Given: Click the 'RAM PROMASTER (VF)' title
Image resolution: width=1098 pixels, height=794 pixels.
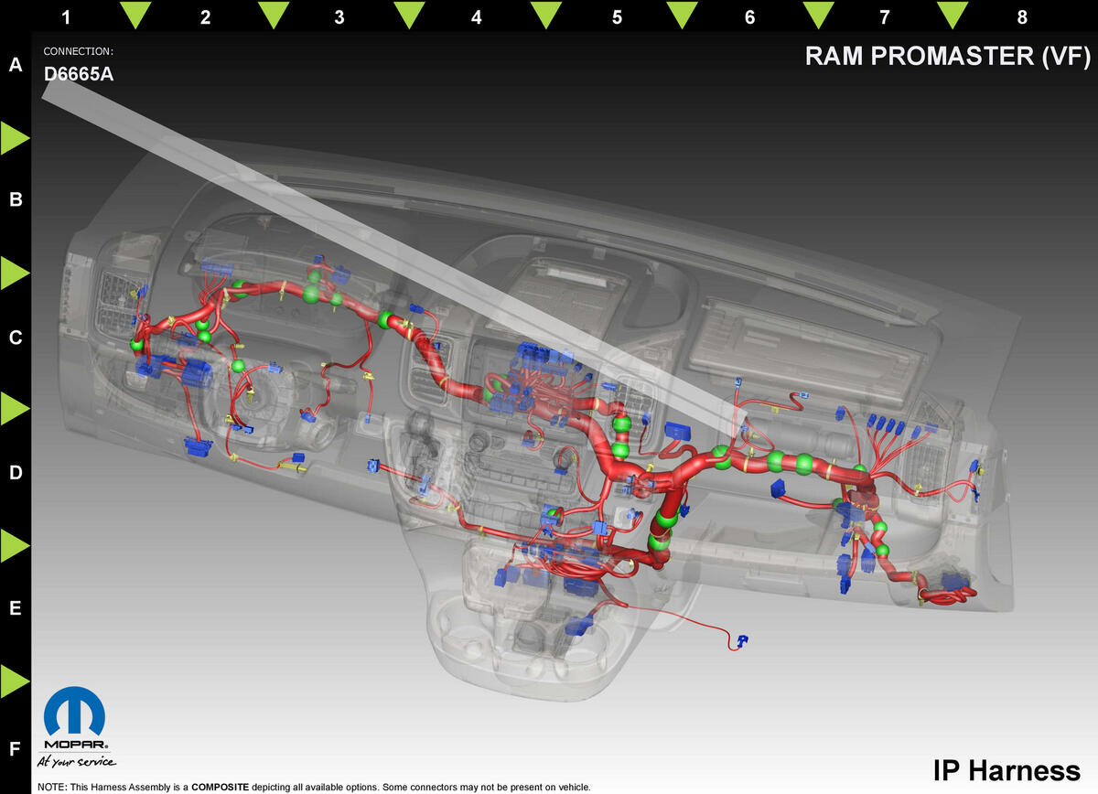Looking at the screenshot, I should pos(948,57).
